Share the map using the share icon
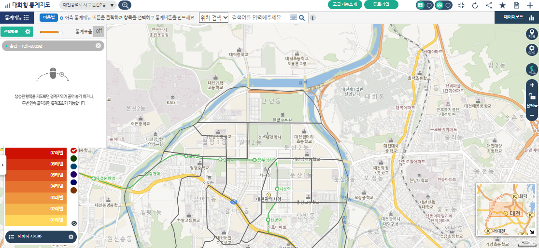 click(489, 5)
